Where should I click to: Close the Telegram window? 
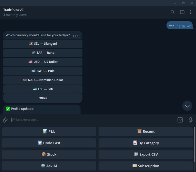click(192, 3)
